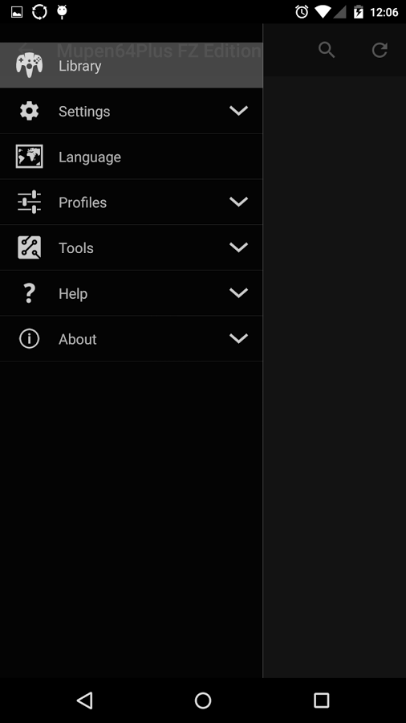The width and height of the screenshot is (406, 723).
Task: Tap the Android home circle button
Action: pos(203,701)
